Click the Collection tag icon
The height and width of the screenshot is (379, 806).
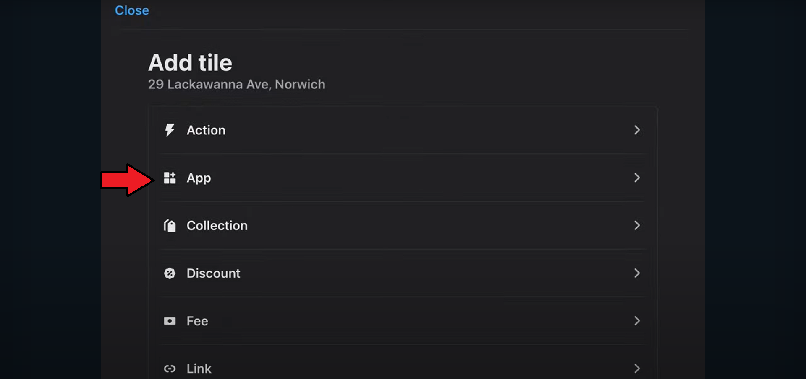tap(170, 226)
